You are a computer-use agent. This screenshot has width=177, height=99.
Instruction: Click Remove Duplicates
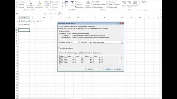coord(98,5)
